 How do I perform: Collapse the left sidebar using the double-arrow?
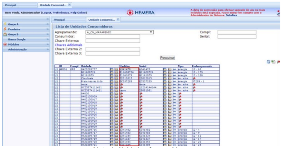[47, 19]
